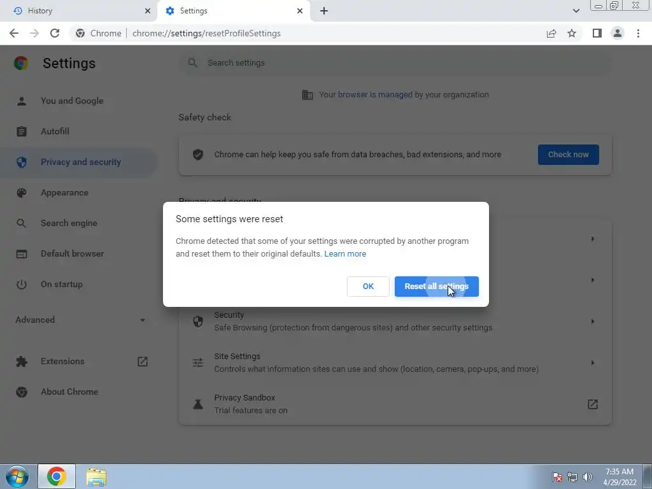Click the You and Google person icon
Screen dimensions: 652x489
22,101
